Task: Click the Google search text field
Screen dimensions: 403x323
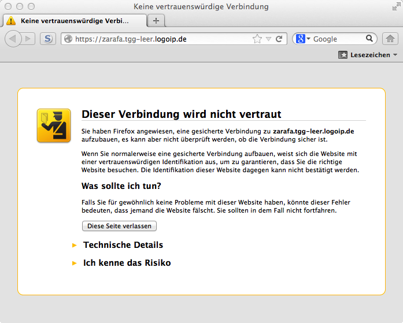Action: [x=338, y=39]
